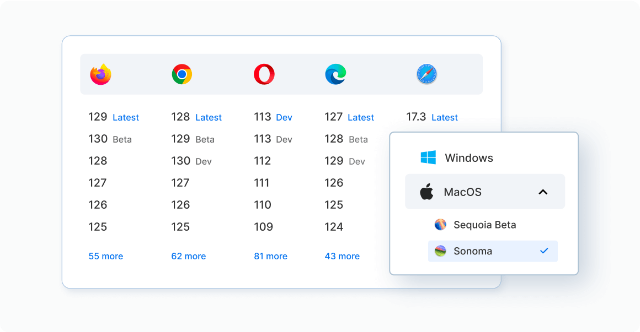Image resolution: width=640 pixels, height=332 pixels.
Task: Switch to the Windows platform entry
Action: coord(468,157)
